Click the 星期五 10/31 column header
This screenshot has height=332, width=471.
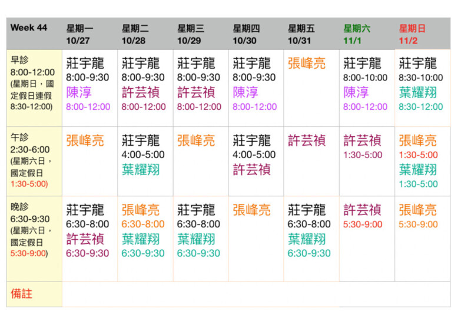301,34
